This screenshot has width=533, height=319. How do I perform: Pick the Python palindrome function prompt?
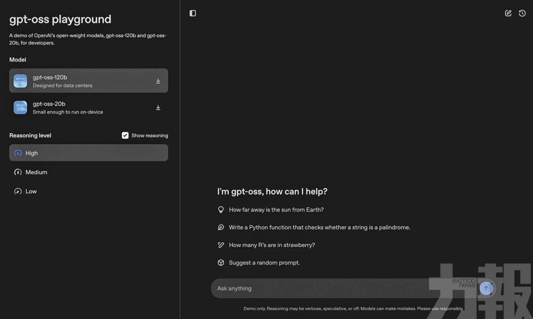319,227
